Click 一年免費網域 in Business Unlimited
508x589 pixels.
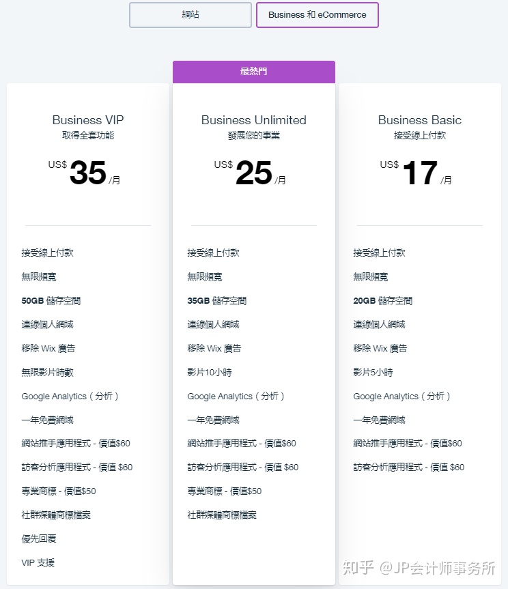213,420
